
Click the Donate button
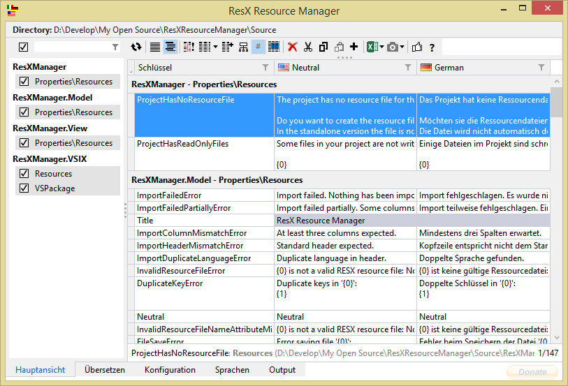532,372
